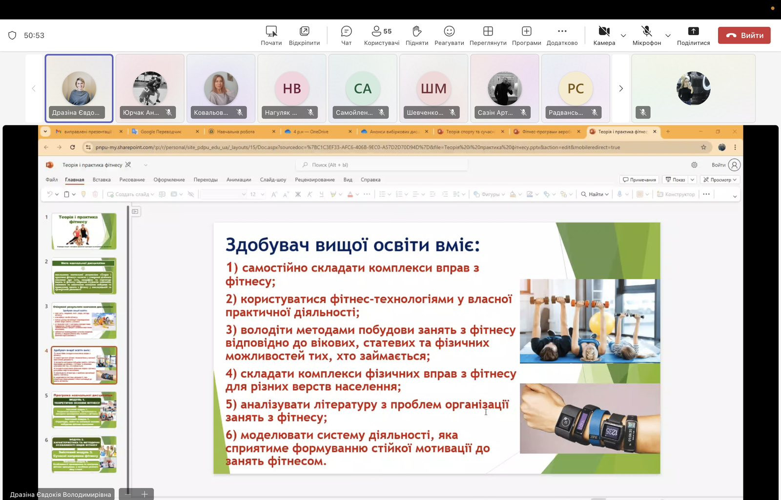Raise your hand with Підняти
Viewport: 781px width, 500px height.
[x=417, y=36]
